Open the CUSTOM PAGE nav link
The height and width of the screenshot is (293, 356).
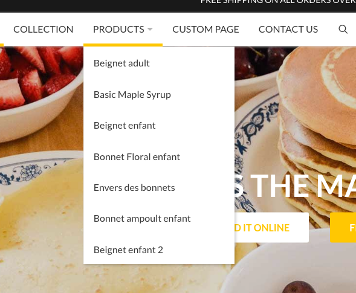(206, 29)
